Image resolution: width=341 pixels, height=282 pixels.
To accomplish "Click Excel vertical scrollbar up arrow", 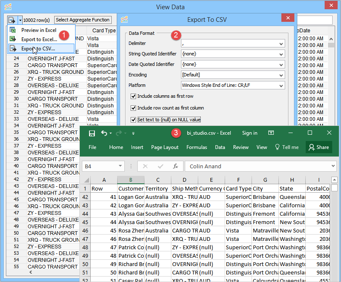I will click(334, 180).
